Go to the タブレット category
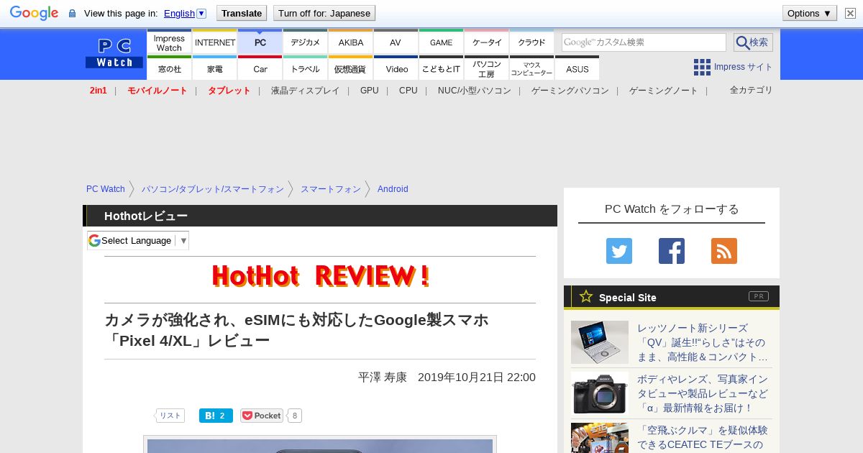 (x=229, y=91)
